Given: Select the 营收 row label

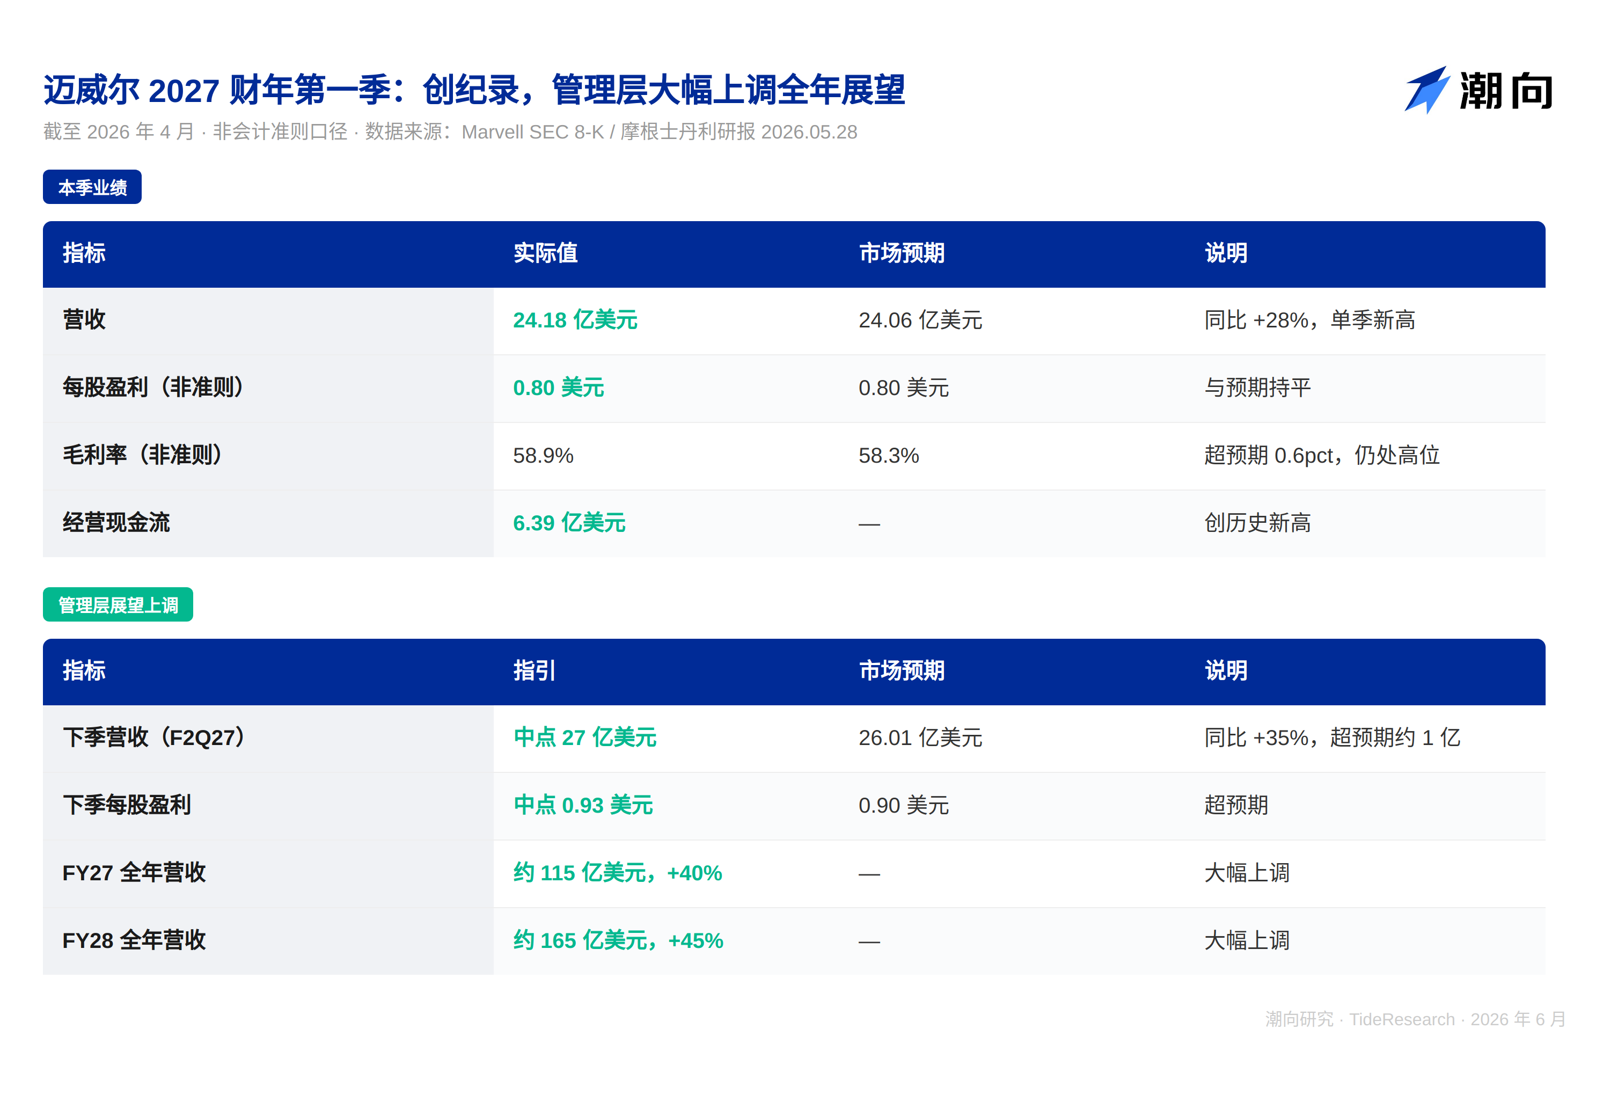Looking at the screenshot, I should (x=84, y=320).
